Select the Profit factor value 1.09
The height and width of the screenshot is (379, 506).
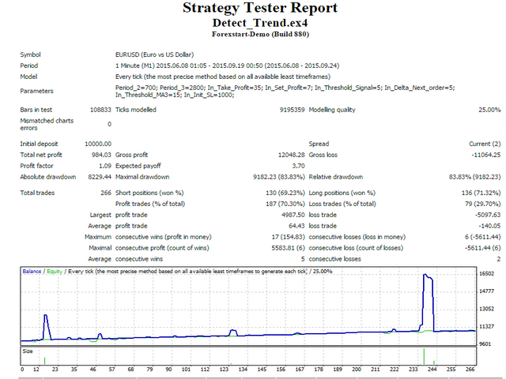click(105, 166)
